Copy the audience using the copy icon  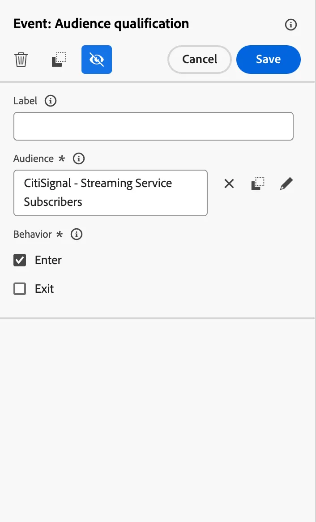(258, 184)
